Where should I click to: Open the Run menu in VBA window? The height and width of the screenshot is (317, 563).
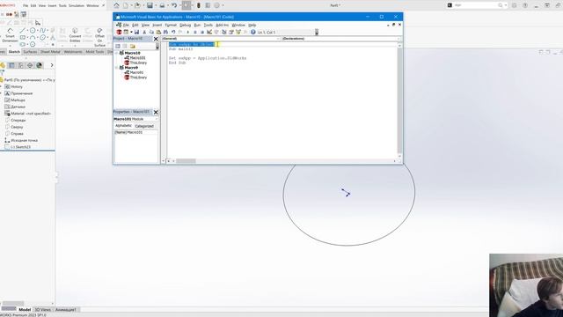pos(197,26)
